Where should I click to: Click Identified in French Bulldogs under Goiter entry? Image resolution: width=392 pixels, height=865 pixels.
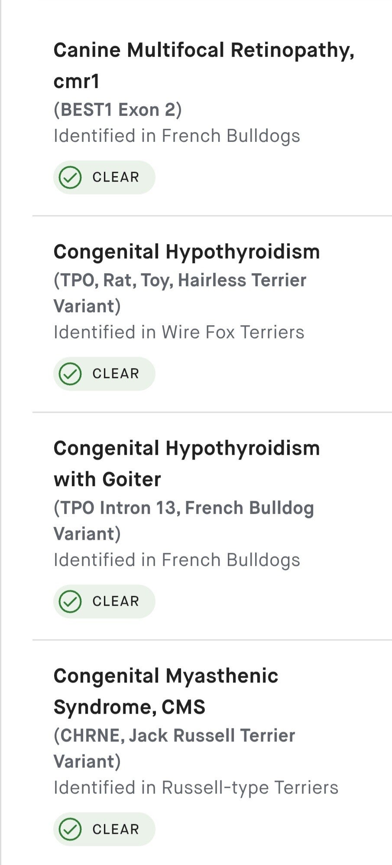tap(177, 560)
